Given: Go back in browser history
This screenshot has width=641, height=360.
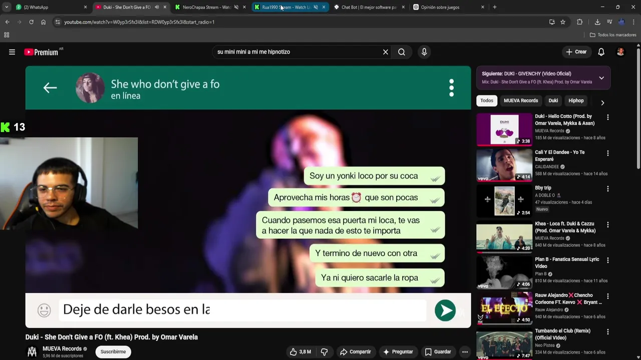Looking at the screenshot, I should (x=7, y=22).
